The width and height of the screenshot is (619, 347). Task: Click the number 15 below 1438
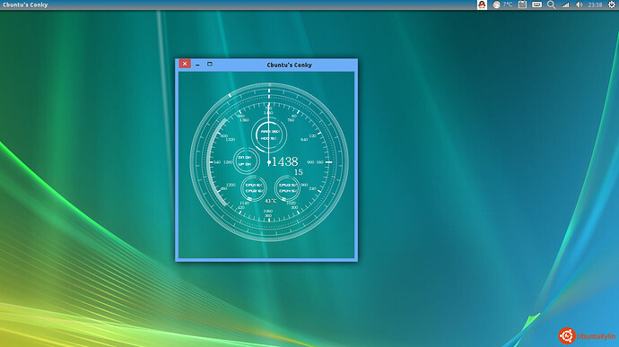(299, 172)
